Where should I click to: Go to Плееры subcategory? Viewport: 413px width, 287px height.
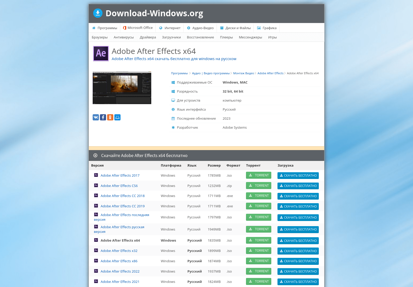point(226,37)
